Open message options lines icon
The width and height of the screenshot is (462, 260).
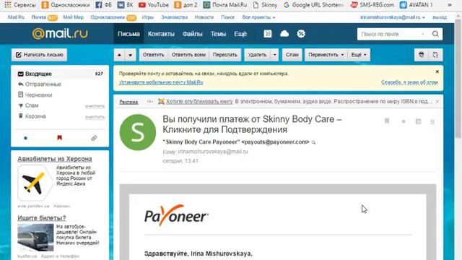coord(432,121)
